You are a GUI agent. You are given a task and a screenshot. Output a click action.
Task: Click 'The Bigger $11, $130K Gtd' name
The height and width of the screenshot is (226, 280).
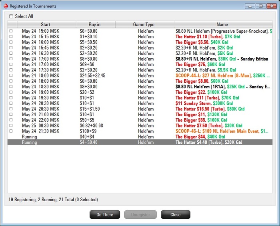(201, 115)
